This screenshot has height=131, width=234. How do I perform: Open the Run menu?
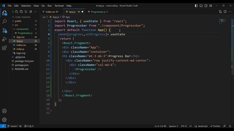tap(50, 6)
